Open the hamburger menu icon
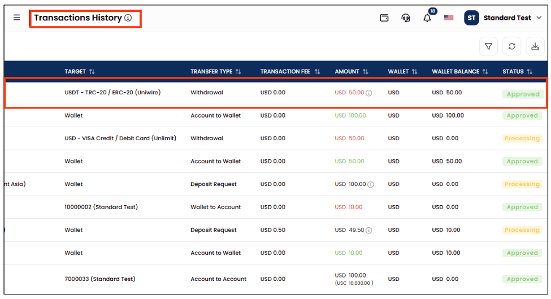The height and width of the screenshot is (299, 551). [x=16, y=18]
